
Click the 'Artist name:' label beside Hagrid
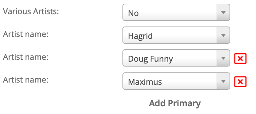[x=26, y=34]
